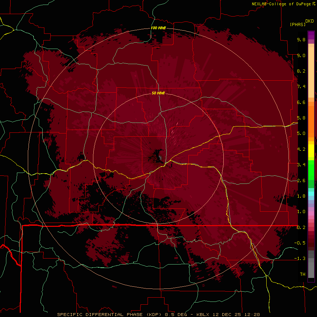
Task: Click the DKD units label
Action: pyautogui.click(x=310, y=21)
